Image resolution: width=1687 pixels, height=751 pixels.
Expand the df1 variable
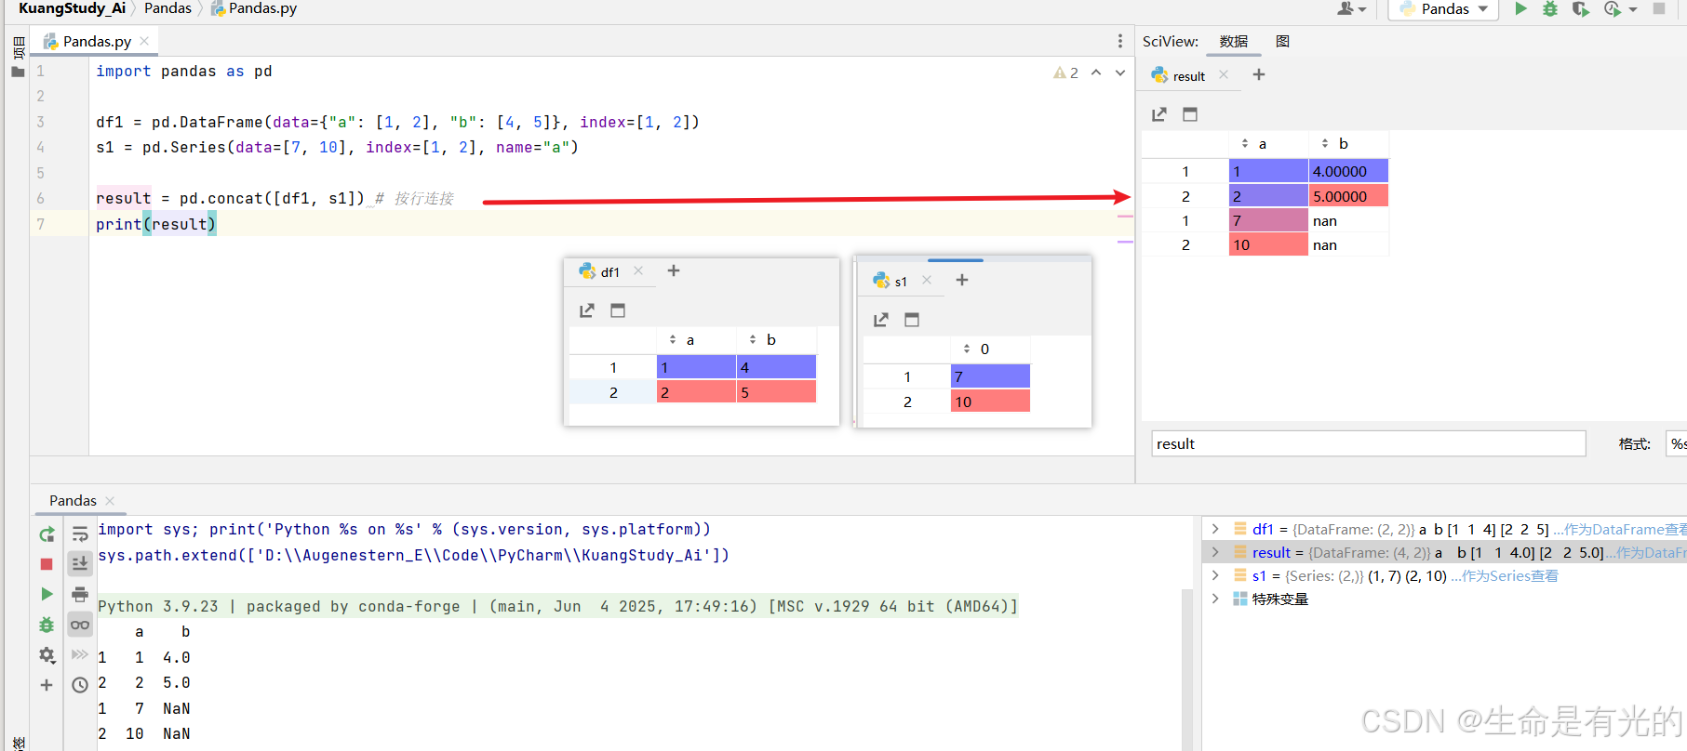tap(1215, 529)
